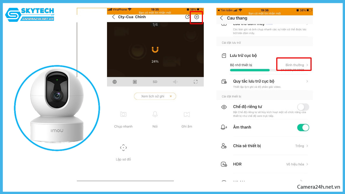Enter fullscreen video view

click(x=196, y=82)
